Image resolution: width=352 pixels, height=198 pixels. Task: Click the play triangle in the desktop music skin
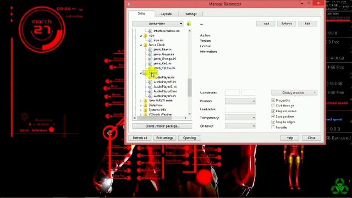[30, 124]
